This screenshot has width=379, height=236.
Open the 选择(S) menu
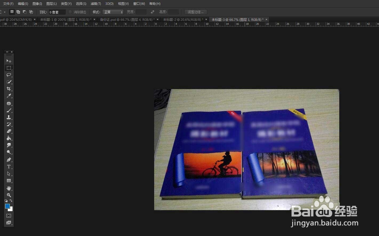click(81, 4)
